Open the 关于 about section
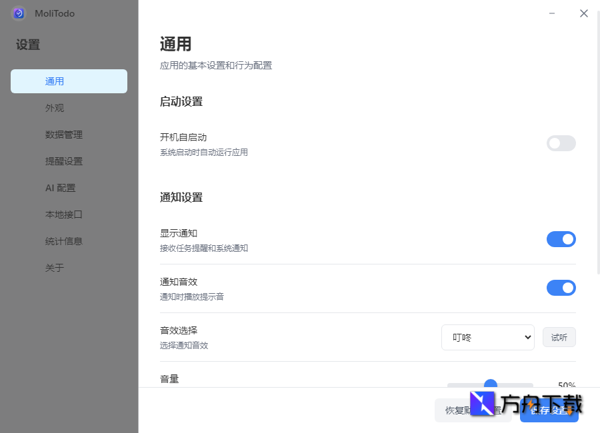600x433 pixels. point(54,267)
